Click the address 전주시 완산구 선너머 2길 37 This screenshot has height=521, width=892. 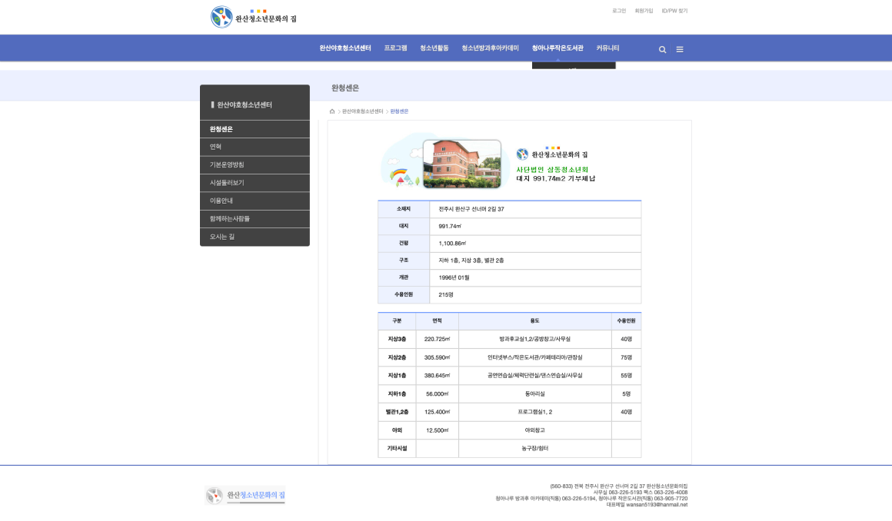(x=471, y=209)
